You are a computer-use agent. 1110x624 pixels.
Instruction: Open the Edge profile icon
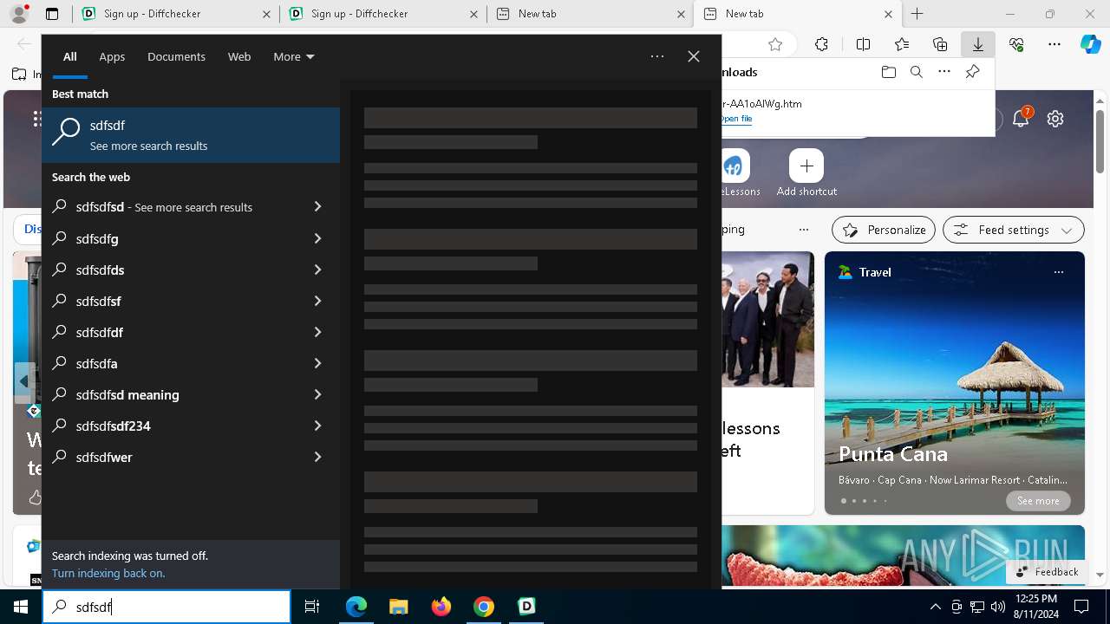tap(19, 14)
